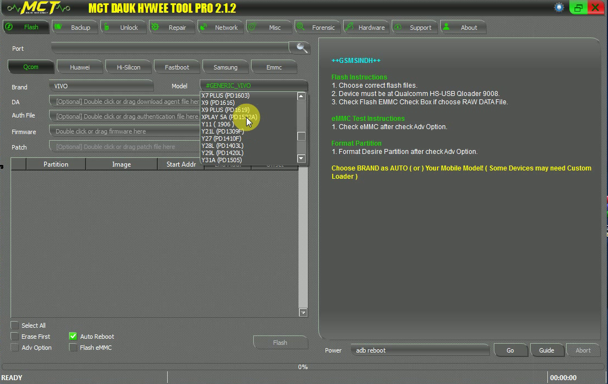Select the Emmc platform tab

[274, 67]
